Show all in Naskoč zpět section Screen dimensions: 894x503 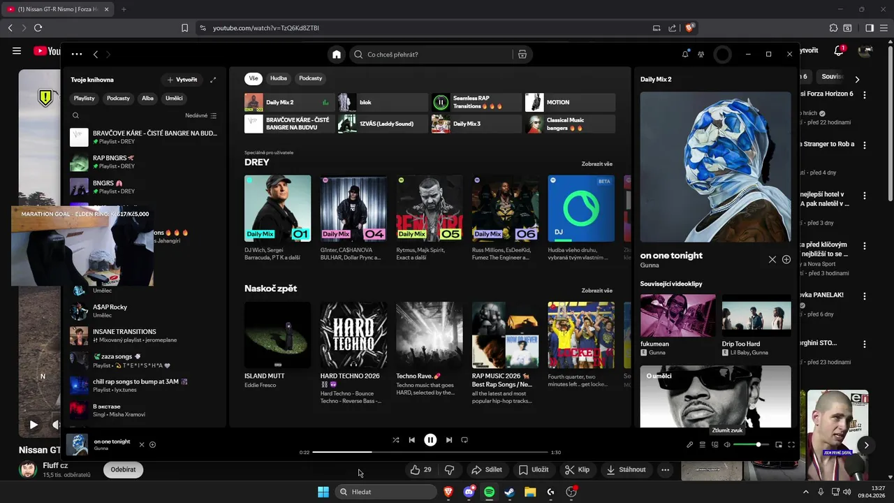(x=597, y=291)
